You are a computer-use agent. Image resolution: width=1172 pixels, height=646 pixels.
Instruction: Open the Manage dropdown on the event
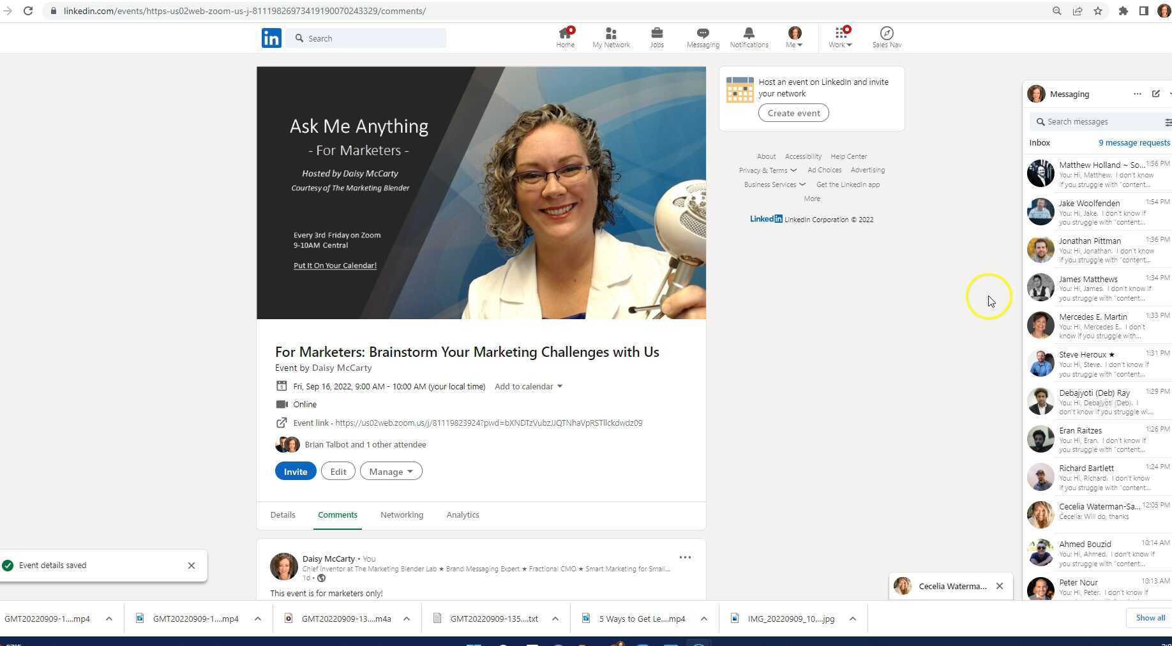[x=391, y=471]
